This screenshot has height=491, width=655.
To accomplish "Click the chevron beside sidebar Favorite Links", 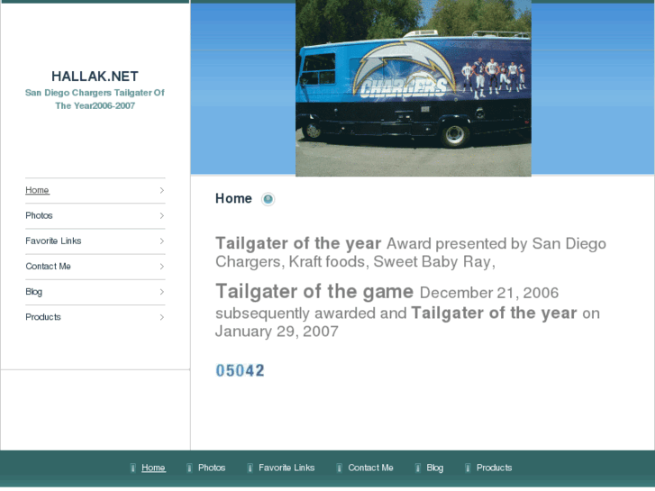I will tap(161, 241).
